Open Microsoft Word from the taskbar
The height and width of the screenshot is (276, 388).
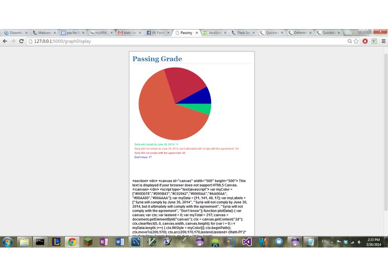click(x=120, y=242)
